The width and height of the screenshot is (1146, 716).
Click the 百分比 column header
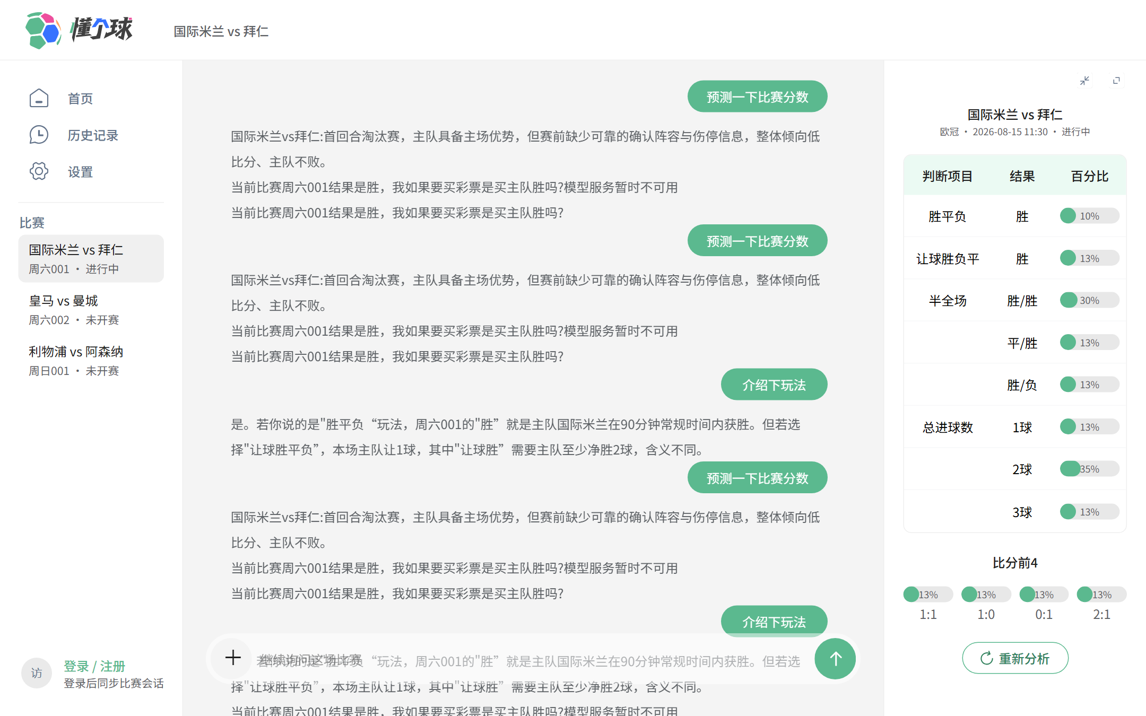click(1089, 176)
